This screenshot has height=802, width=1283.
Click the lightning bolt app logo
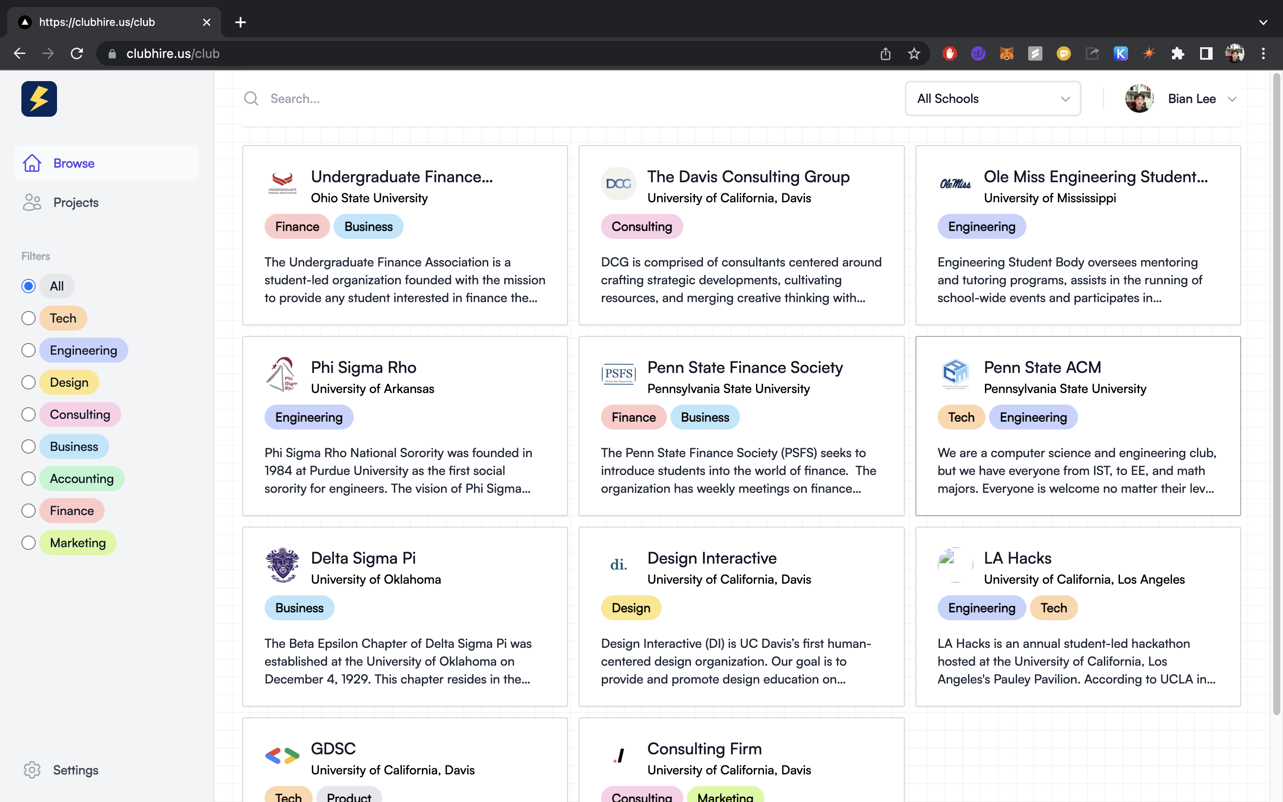click(39, 98)
